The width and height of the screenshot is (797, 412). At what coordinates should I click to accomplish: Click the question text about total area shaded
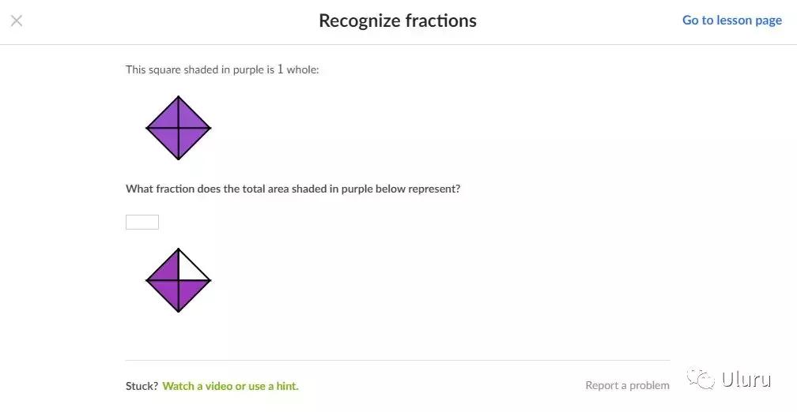[293, 189]
